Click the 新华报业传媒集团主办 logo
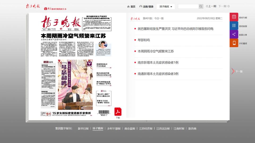This screenshot has width=255, height=143. (55, 9)
